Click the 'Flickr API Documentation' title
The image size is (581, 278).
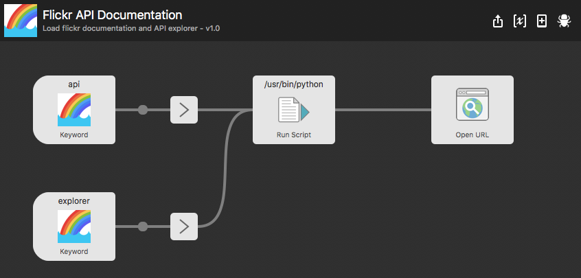point(112,15)
